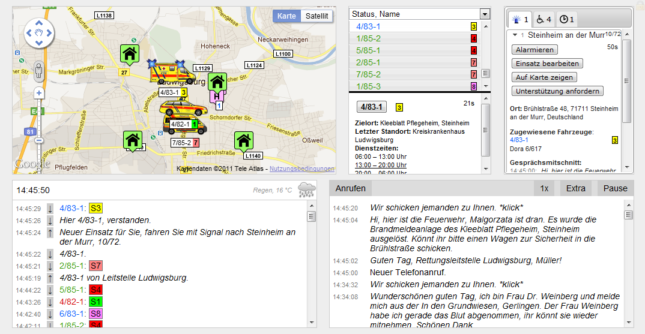
Task: Switch map to Karte view
Action: click(286, 16)
